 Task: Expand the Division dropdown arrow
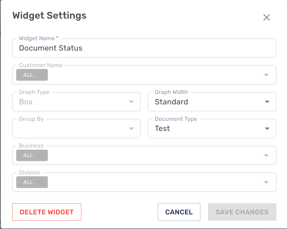(266, 182)
